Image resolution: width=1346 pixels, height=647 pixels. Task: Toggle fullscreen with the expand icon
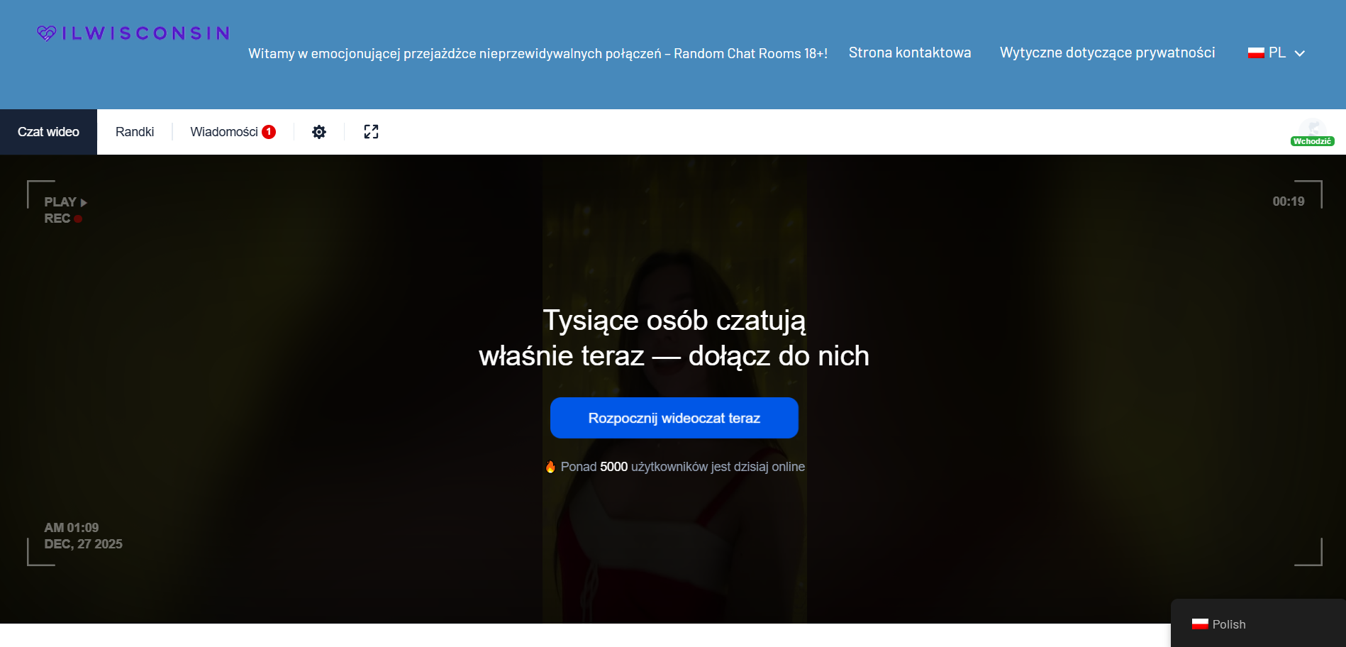371,132
